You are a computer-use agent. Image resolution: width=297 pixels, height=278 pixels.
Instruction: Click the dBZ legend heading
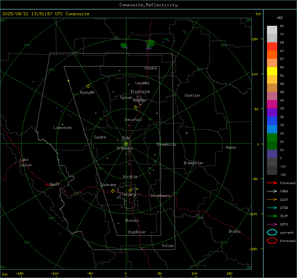pos(280,18)
